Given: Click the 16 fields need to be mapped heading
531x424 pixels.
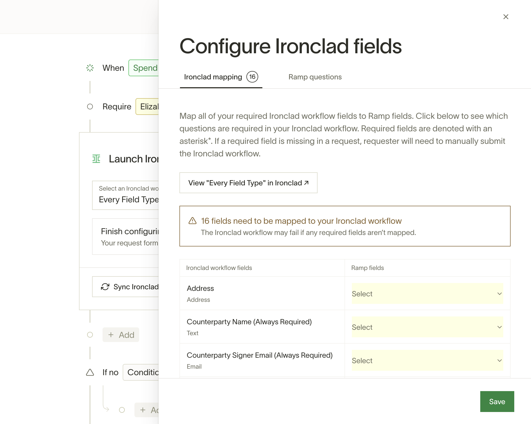Looking at the screenshot, I should pyautogui.click(x=301, y=221).
